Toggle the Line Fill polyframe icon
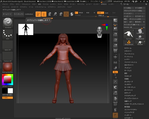 pyautogui.click(x=115, y=104)
